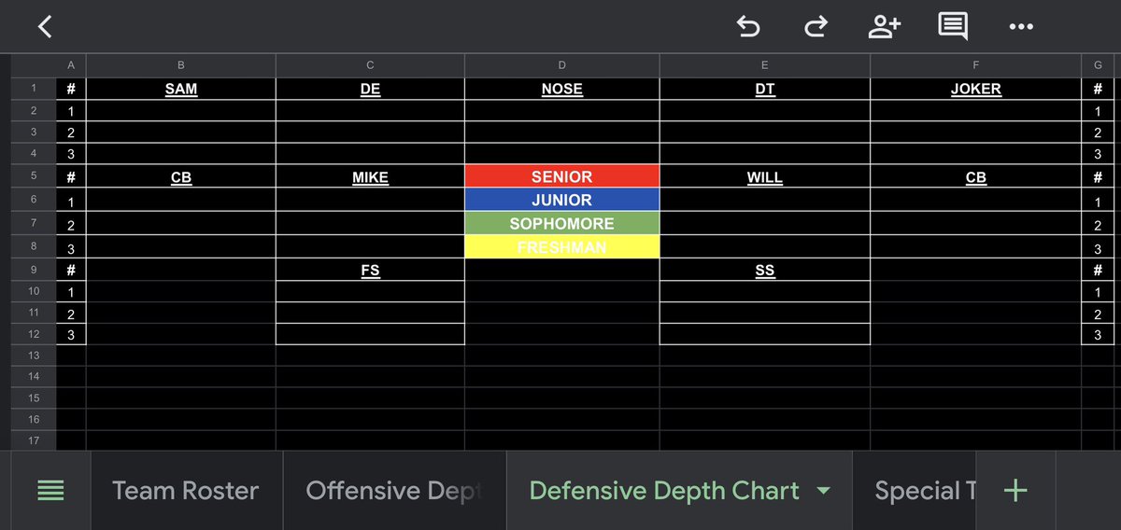Select the SAM cell
The height and width of the screenshot is (530, 1121).
pos(181,89)
